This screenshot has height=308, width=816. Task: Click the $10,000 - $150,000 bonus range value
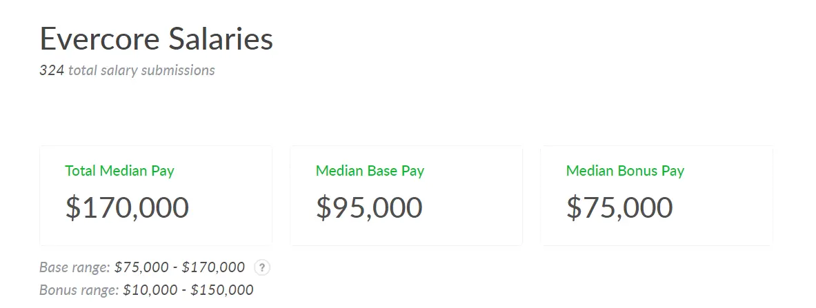click(x=188, y=290)
